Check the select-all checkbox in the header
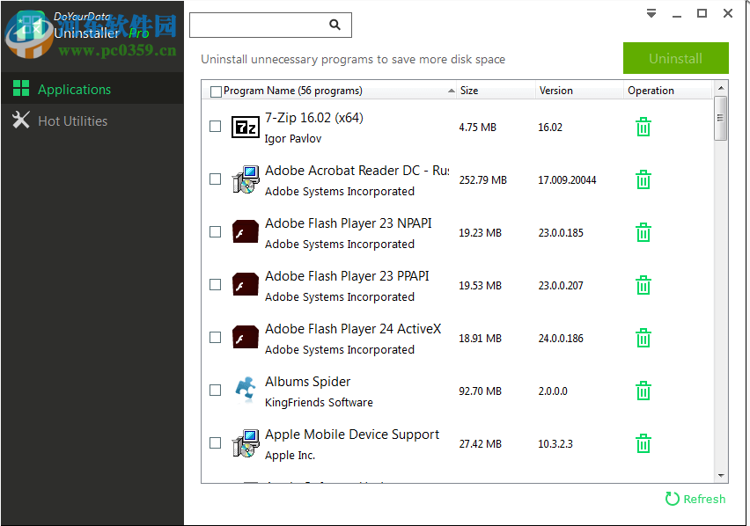 click(213, 91)
